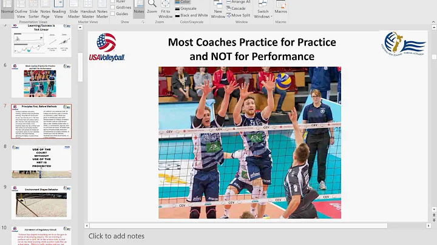Switch to Notes Page view

click(45, 9)
